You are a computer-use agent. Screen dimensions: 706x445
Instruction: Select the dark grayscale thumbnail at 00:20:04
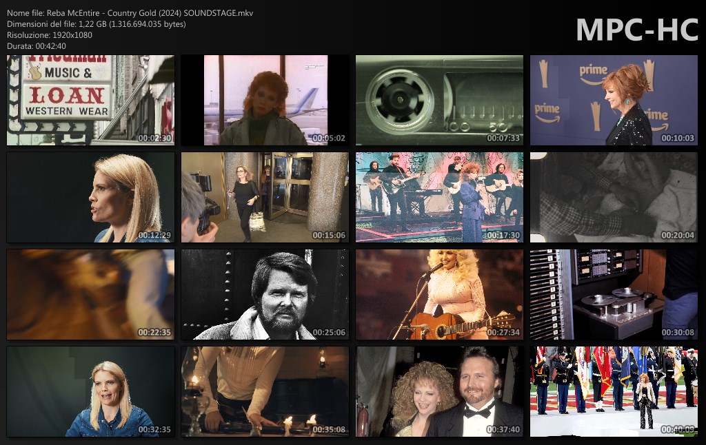614,198
